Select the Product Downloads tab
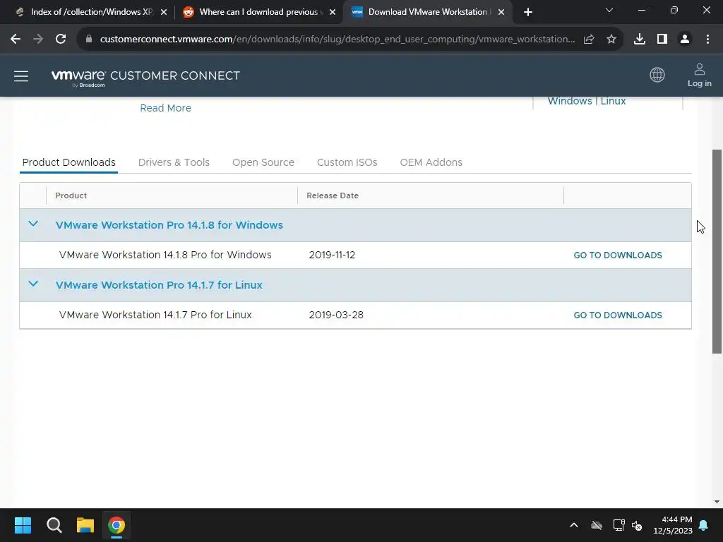 68,162
